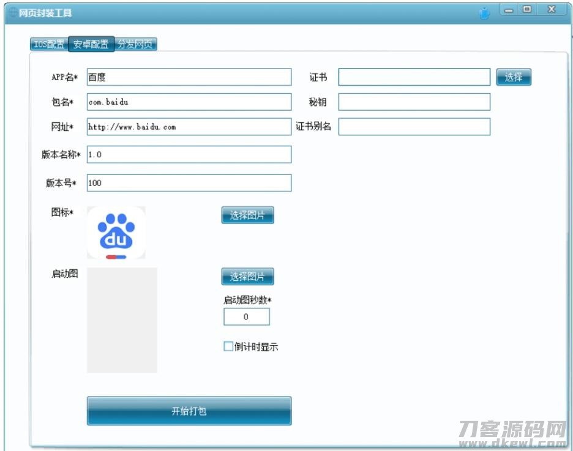
Task: Edit the 版本名称 field showing 1.0
Action: (189, 154)
